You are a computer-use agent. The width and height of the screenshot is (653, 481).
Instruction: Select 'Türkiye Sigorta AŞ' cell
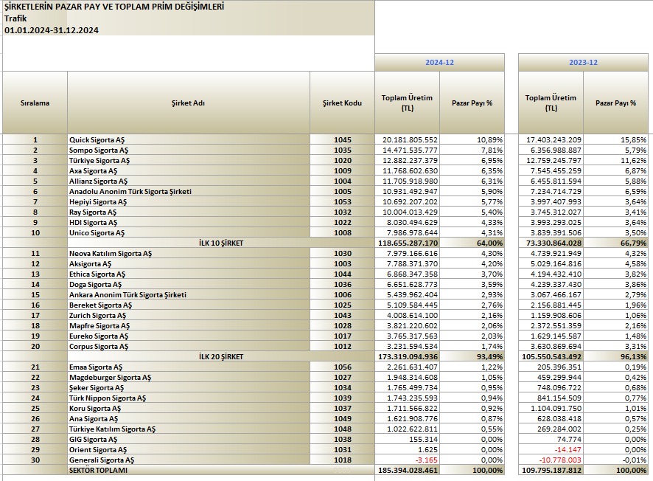tap(188, 161)
